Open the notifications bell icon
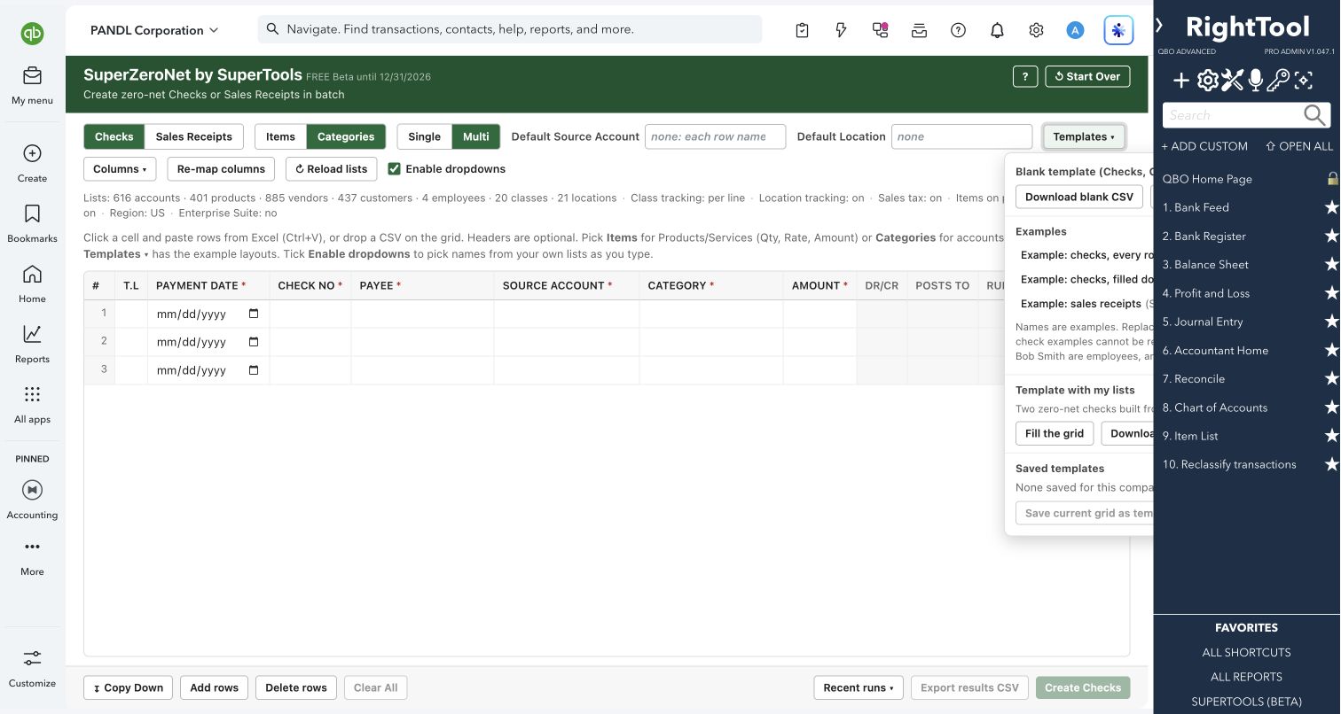The width and height of the screenshot is (1341, 714). 997,30
